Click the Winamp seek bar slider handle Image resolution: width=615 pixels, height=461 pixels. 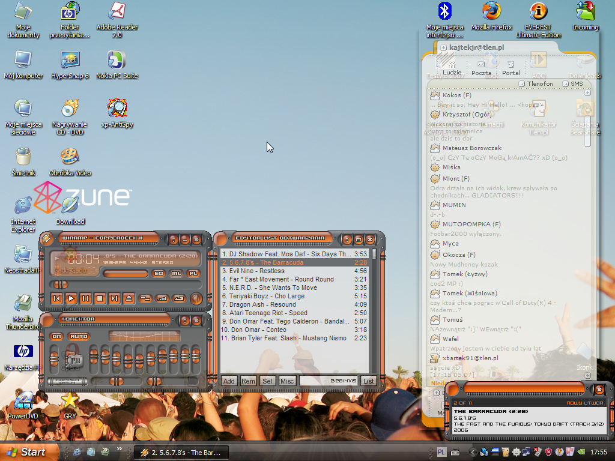click(61, 284)
